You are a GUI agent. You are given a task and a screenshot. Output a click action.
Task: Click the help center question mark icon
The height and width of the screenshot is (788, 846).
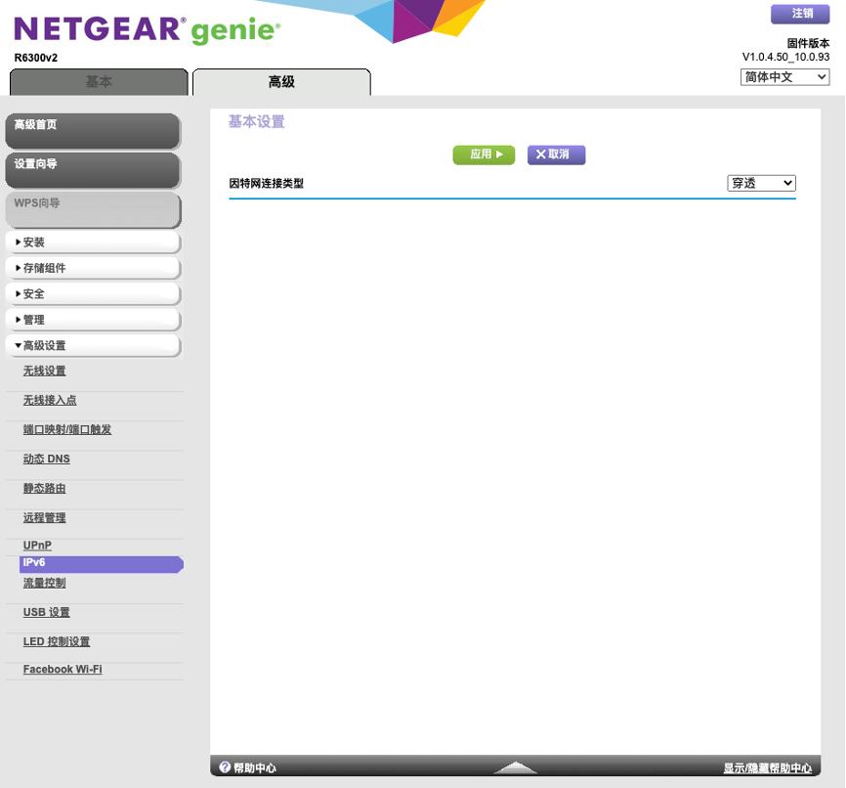(225, 766)
